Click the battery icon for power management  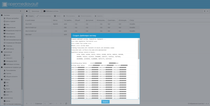pos(4,30)
